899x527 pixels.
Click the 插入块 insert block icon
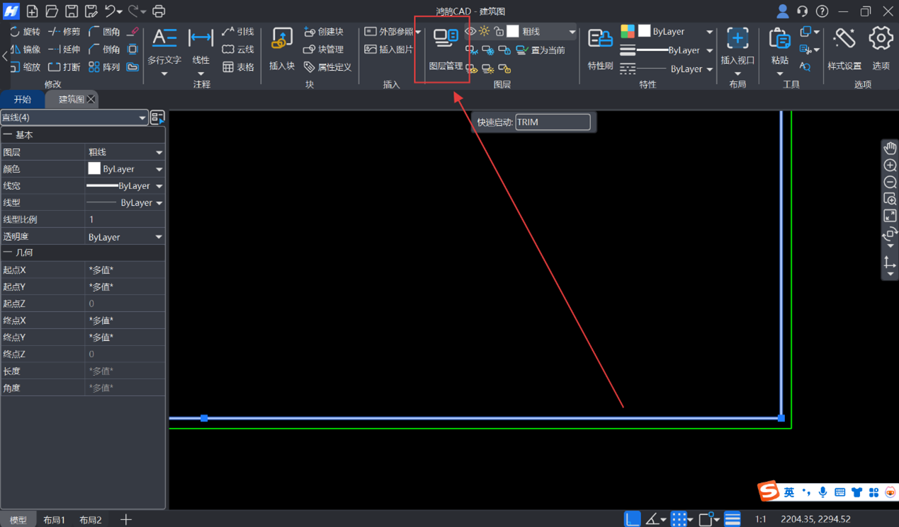pos(281,48)
